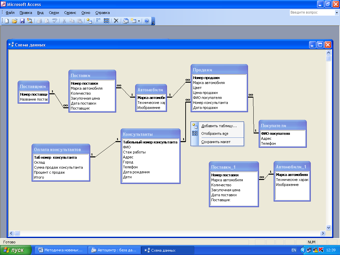
Task: Click the vertical scrollbar down arrow
Action: [328, 227]
